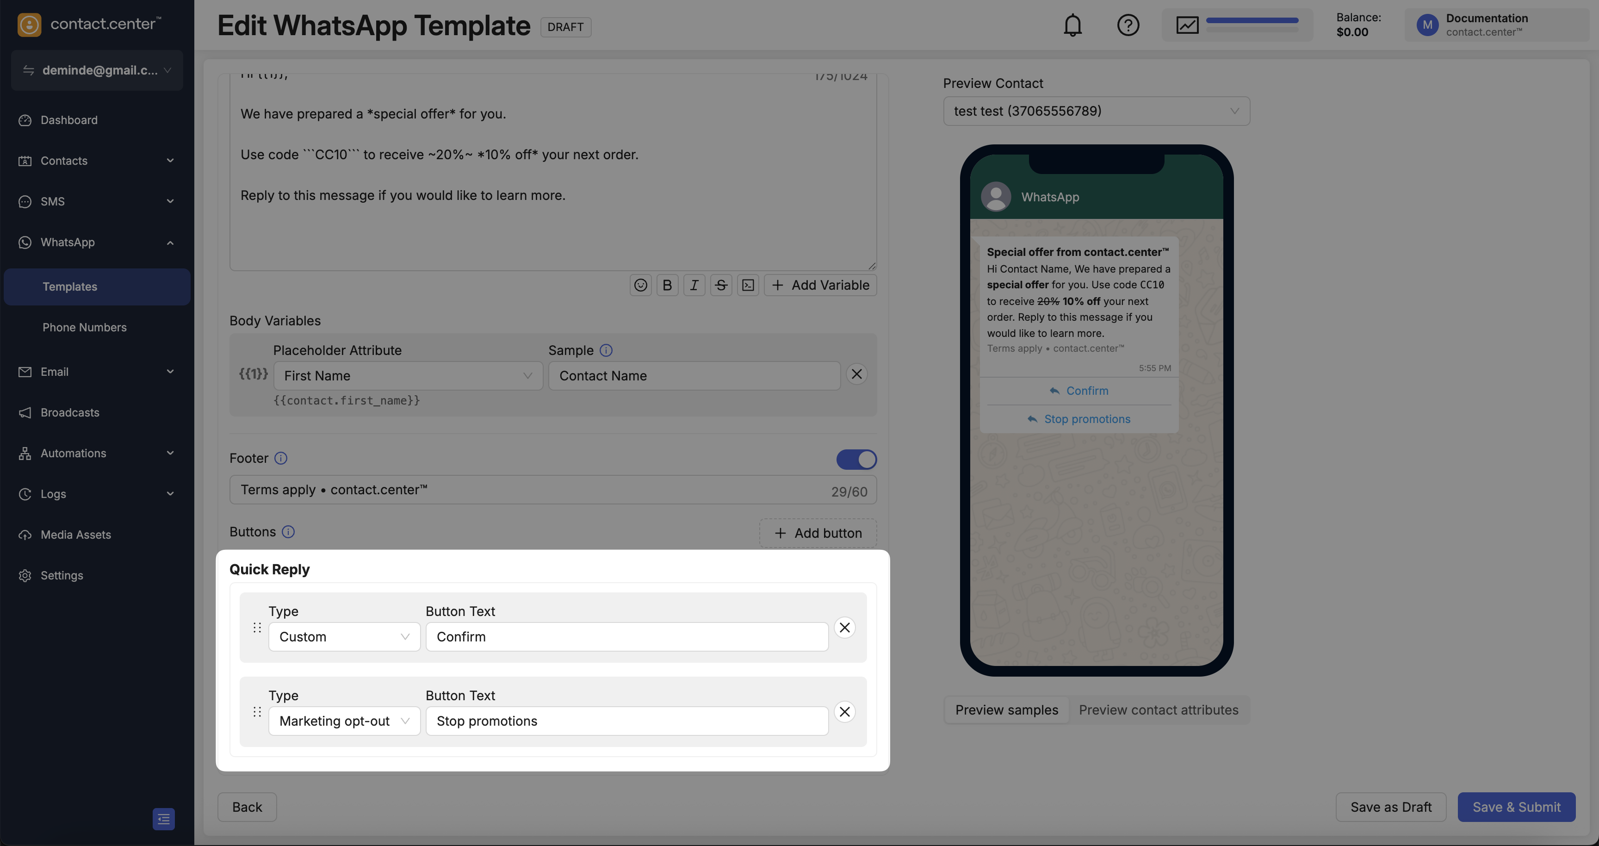Screen dimensions: 1599x846
Task: Open the Marketing opt-out type dropdown
Action: [344, 721]
